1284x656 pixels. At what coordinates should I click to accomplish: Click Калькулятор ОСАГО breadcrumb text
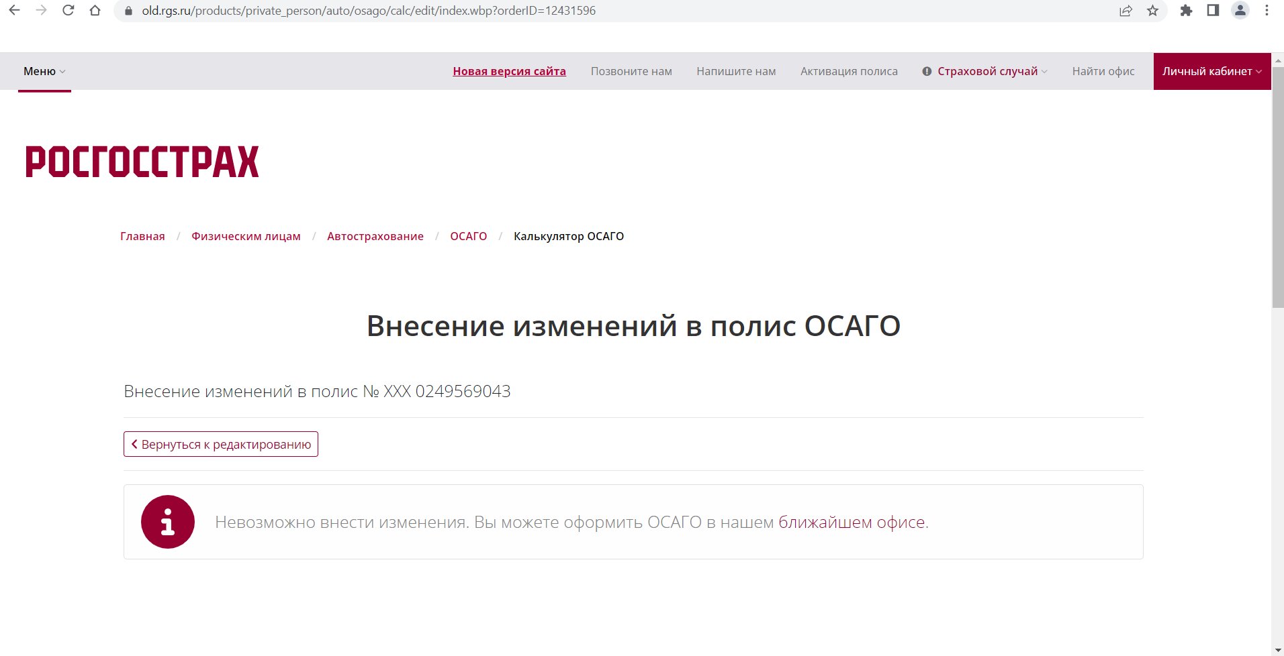tap(569, 236)
